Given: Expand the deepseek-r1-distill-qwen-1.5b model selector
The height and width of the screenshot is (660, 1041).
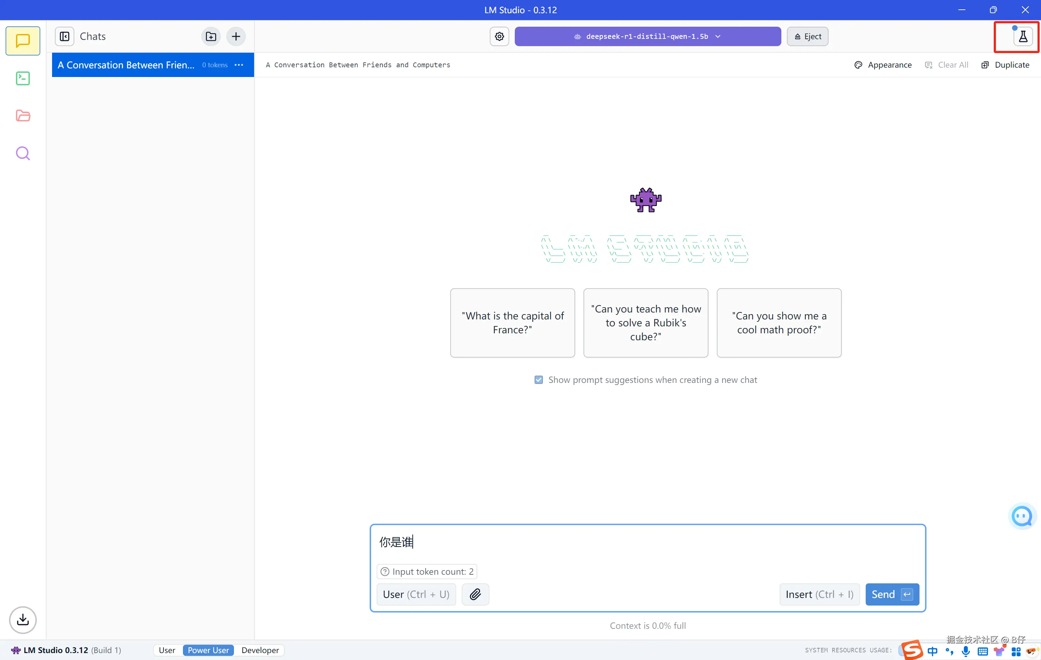Looking at the screenshot, I should click(x=647, y=36).
